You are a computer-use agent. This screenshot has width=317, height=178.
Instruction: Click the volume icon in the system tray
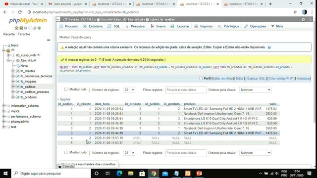pos(277,174)
